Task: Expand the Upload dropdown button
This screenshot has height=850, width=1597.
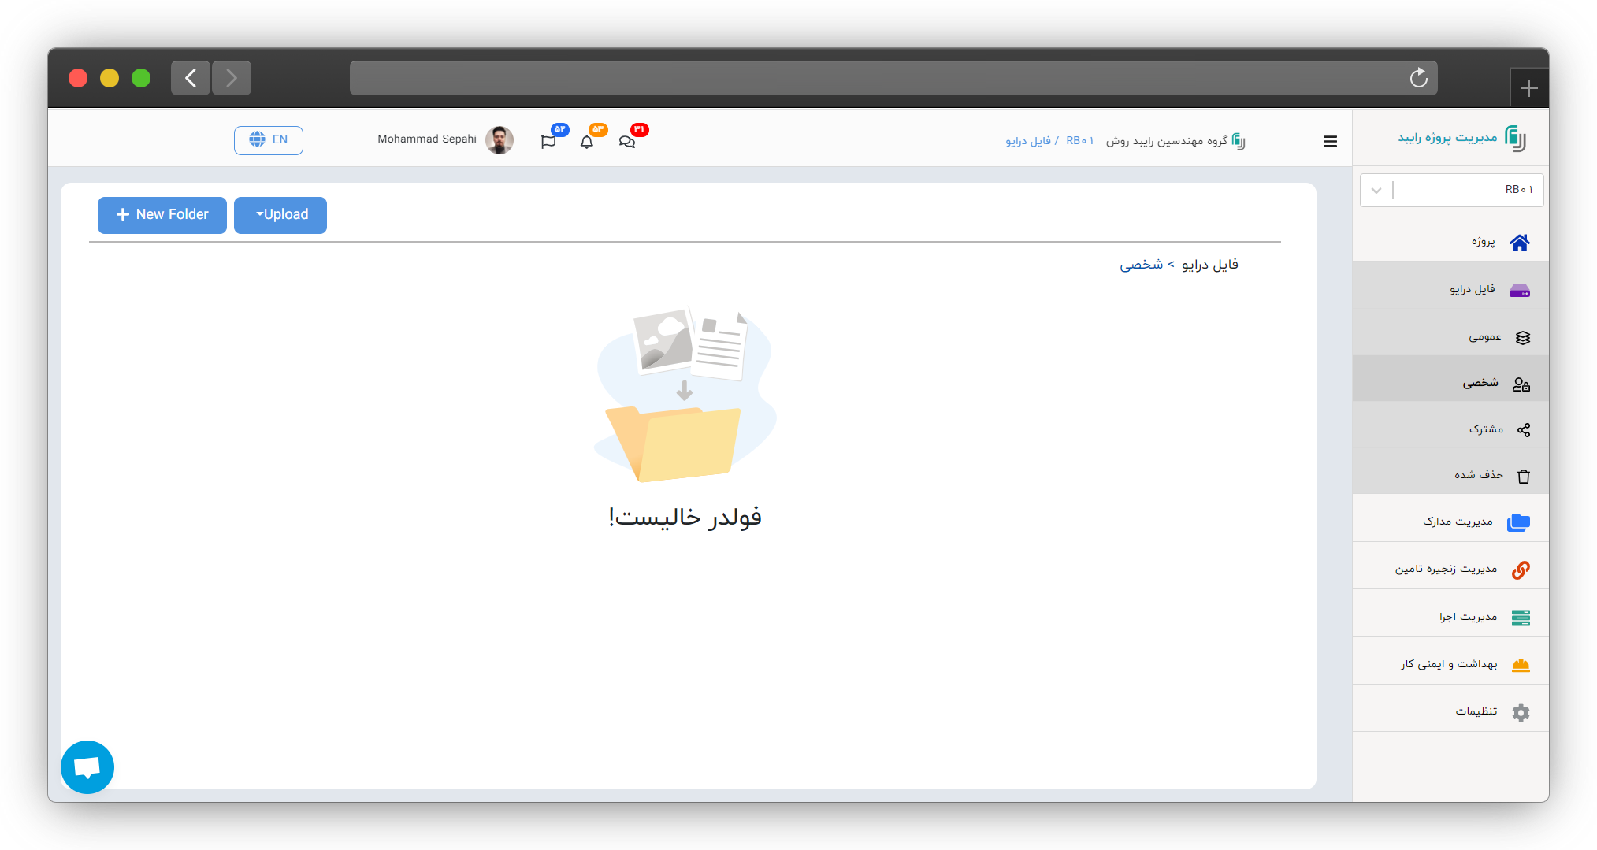Action: tap(280, 215)
